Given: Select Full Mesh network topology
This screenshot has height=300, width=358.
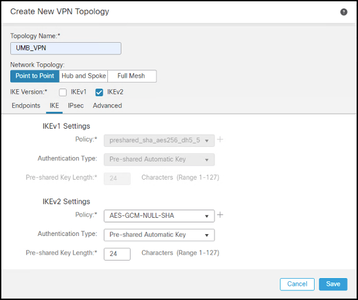Looking at the screenshot, I should click(132, 76).
